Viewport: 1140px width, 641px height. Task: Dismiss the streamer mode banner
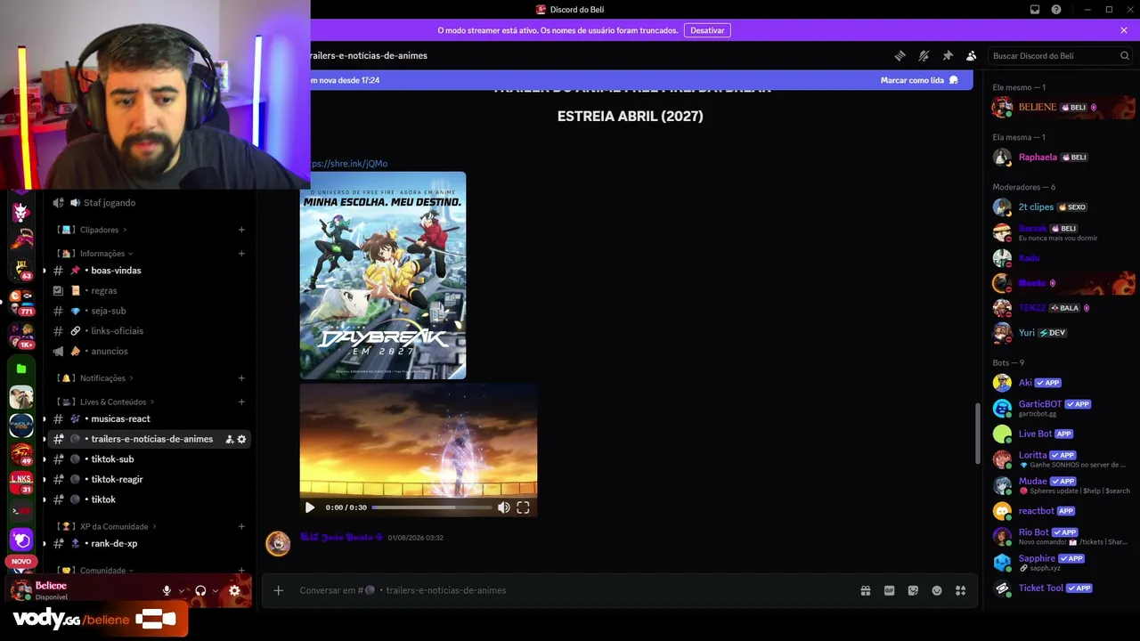point(1124,30)
